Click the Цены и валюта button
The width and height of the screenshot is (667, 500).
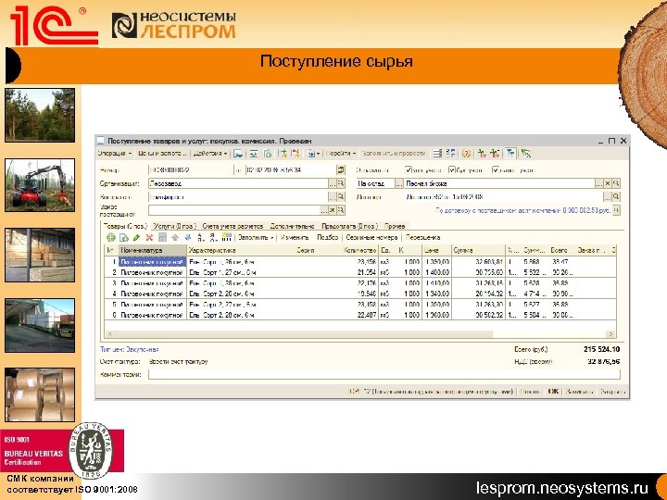[x=162, y=154]
